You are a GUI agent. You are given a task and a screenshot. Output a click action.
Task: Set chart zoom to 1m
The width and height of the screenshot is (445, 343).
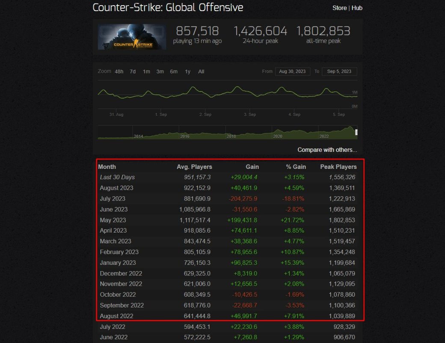coord(146,71)
